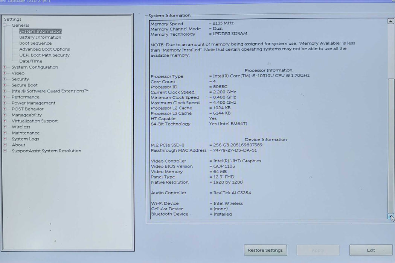395x263 pixels.
Task: Click the Bluetooth Device Installed value
Action: click(223, 214)
